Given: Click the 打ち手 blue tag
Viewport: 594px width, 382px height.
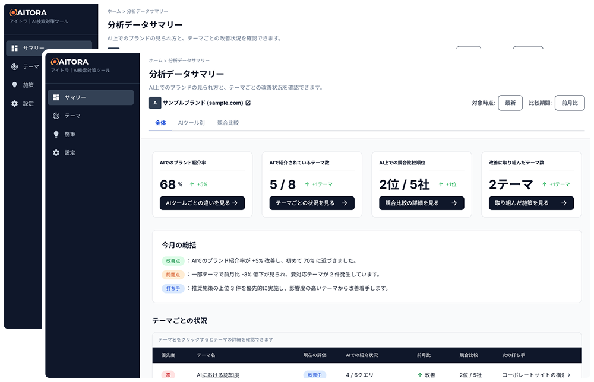Looking at the screenshot, I should click(173, 289).
